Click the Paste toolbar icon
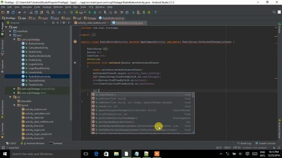 pyautogui.click(x=41, y=12)
